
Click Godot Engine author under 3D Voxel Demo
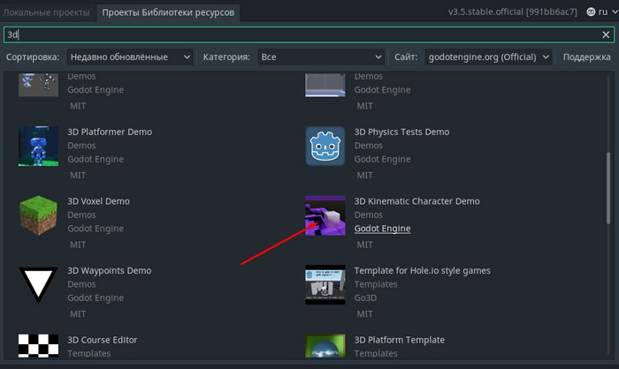point(96,229)
